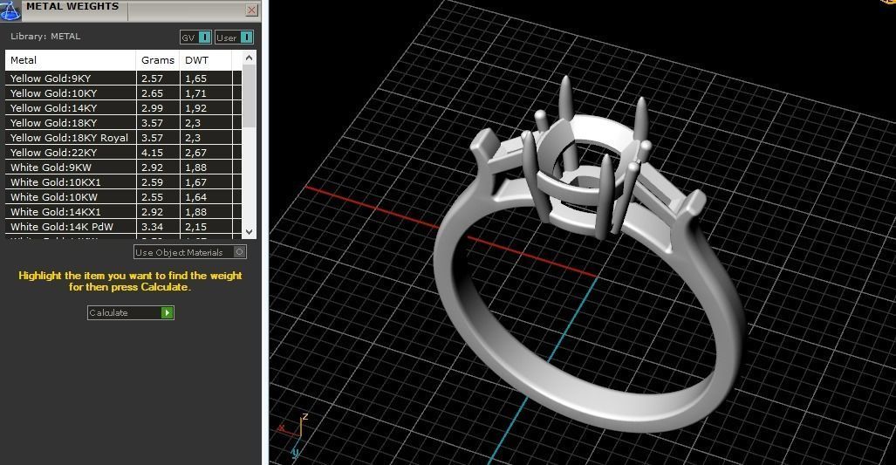Image resolution: width=896 pixels, height=465 pixels.
Task: Select the White Gold:10KX1 row
Action: pyautogui.click(x=123, y=182)
